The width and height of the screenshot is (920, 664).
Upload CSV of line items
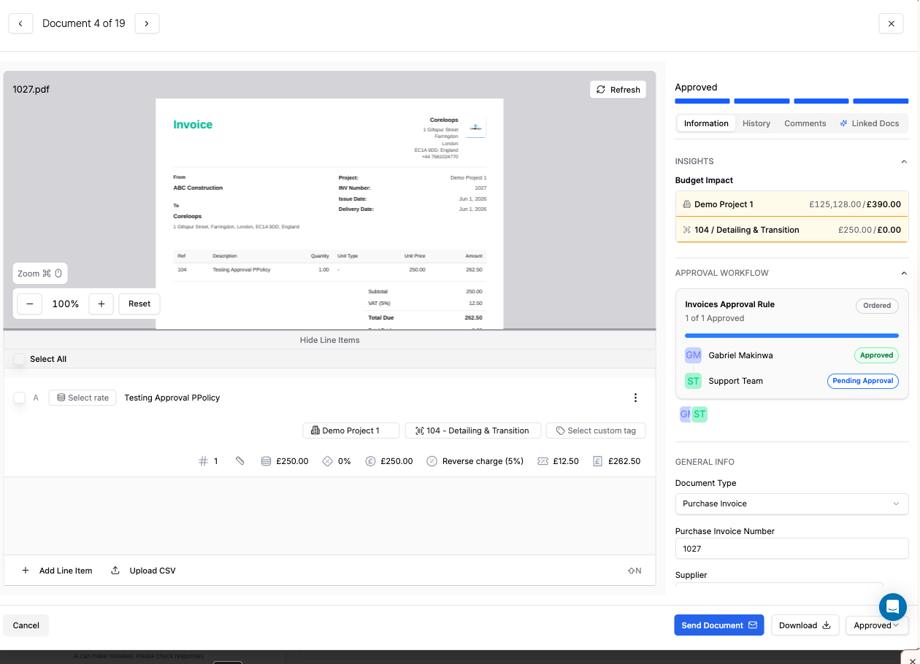point(143,571)
